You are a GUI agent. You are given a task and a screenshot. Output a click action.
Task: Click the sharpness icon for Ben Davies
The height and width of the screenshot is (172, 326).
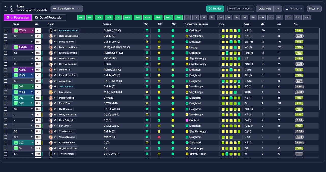point(159,126)
